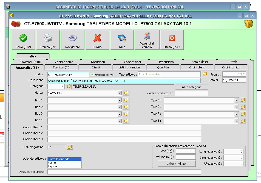The height and width of the screenshot is (183, 261).
Task: Click into the Campo libero 1 field
Action: [124, 127]
